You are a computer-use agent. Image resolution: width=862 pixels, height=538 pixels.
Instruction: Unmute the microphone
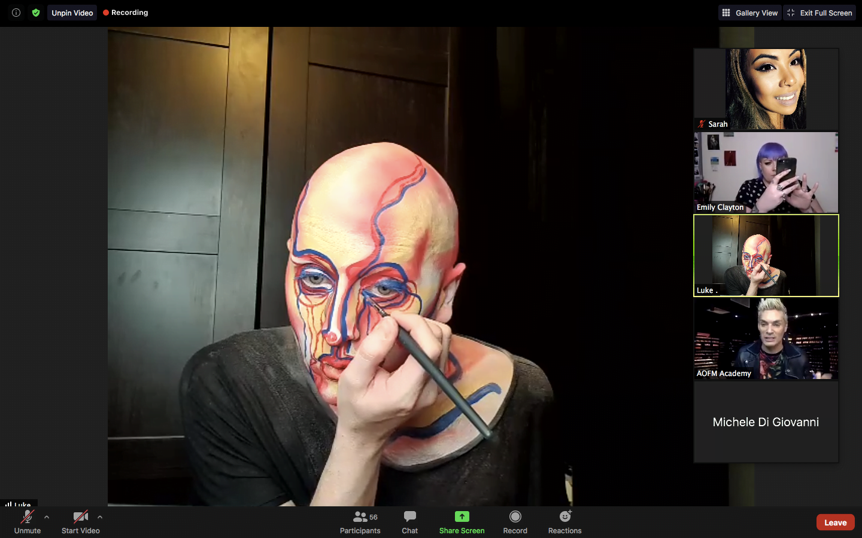tap(28, 521)
